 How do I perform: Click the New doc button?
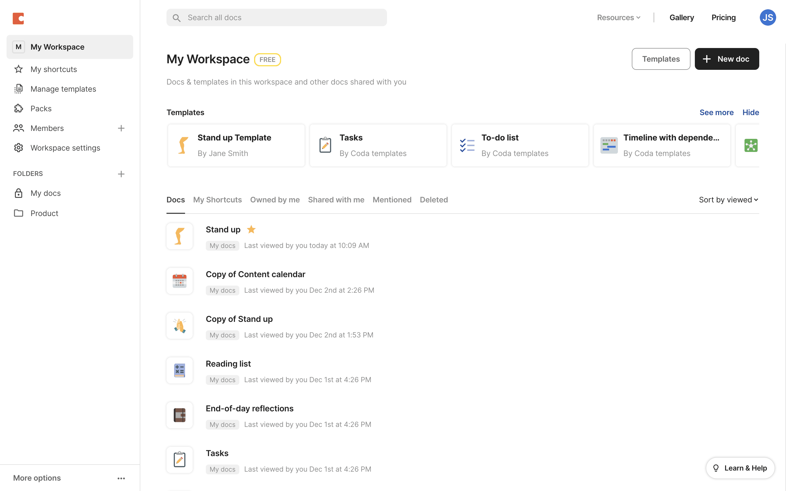tap(727, 59)
